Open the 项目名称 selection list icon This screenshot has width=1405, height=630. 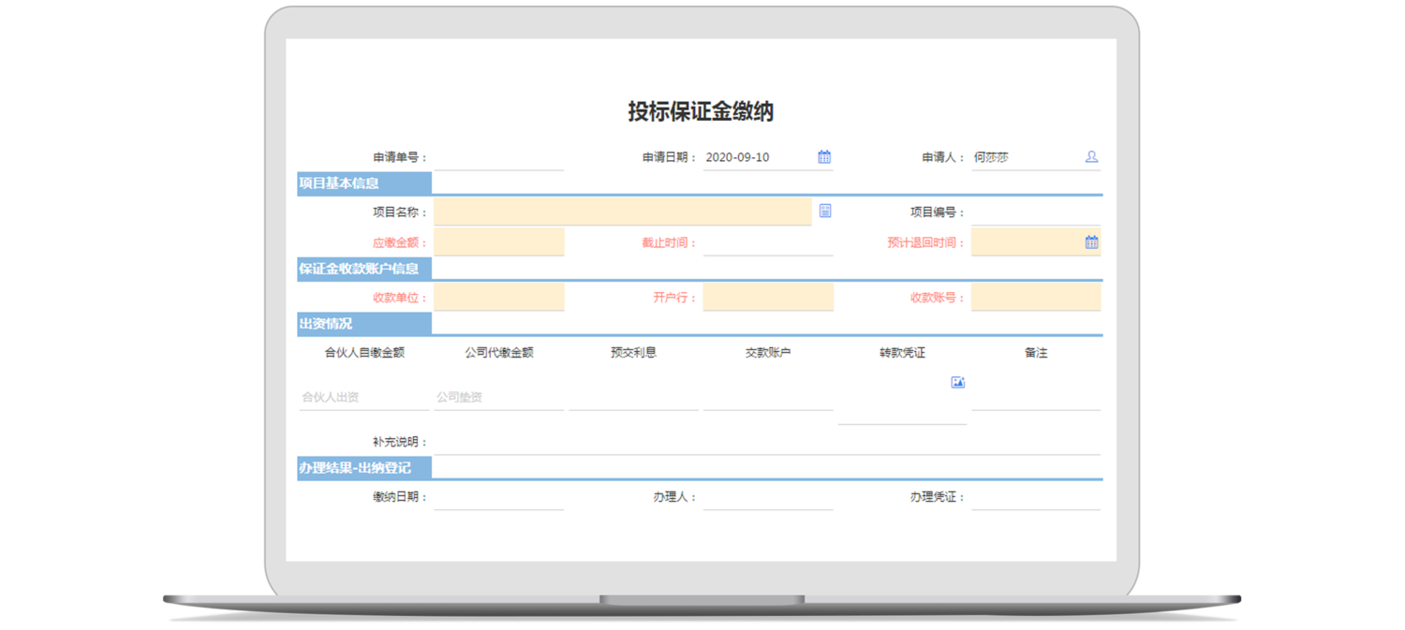point(825,211)
